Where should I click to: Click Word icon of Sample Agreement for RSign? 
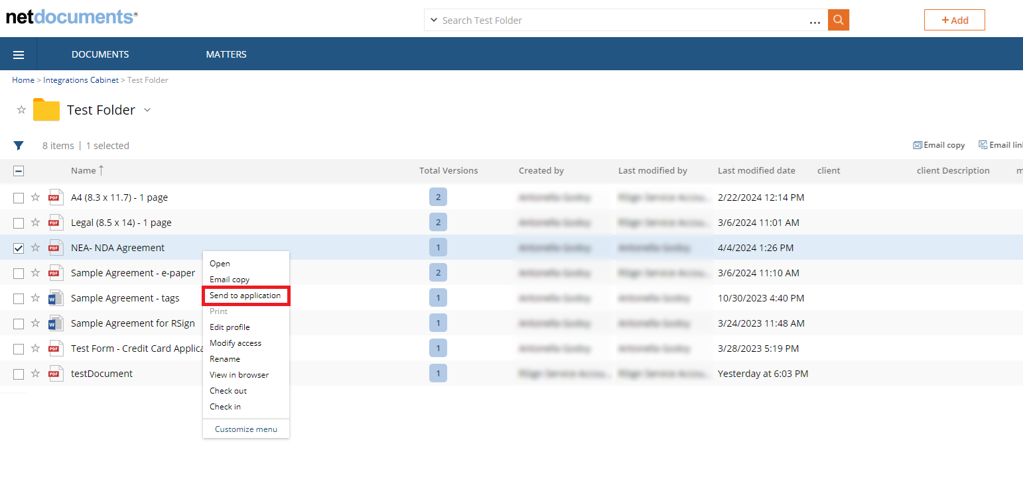pos(56,323)
